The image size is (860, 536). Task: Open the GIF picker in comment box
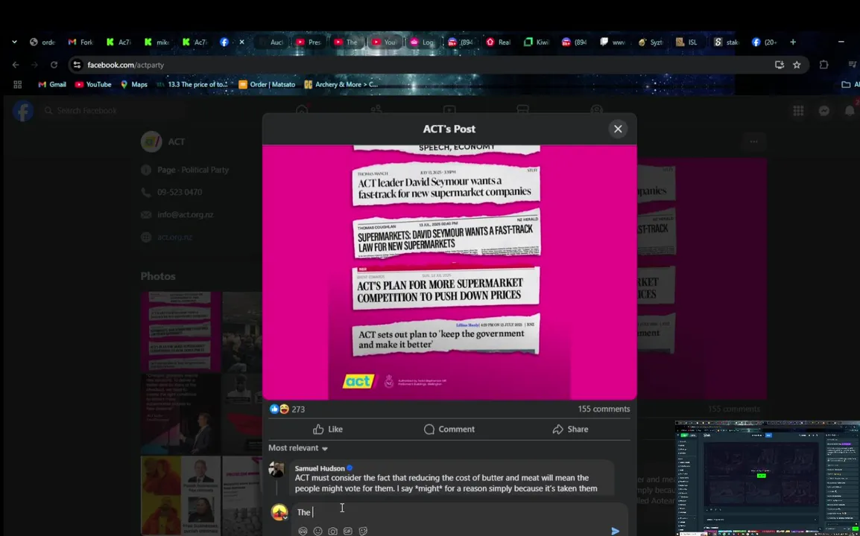tap(348, 531)
